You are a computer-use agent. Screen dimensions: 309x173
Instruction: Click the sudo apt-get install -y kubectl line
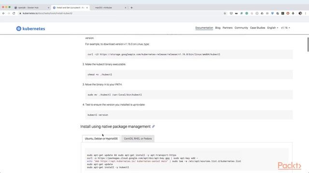coord(108,167)
